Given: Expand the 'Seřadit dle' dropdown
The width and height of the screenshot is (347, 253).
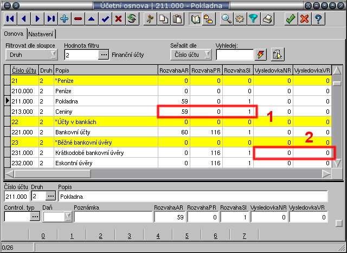Looking at the screenshot, I should [208, 54].
